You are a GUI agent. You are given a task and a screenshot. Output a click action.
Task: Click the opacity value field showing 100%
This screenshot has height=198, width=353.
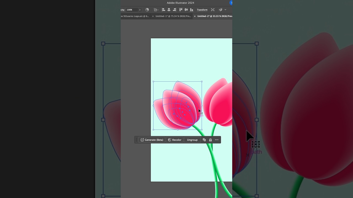132,10
